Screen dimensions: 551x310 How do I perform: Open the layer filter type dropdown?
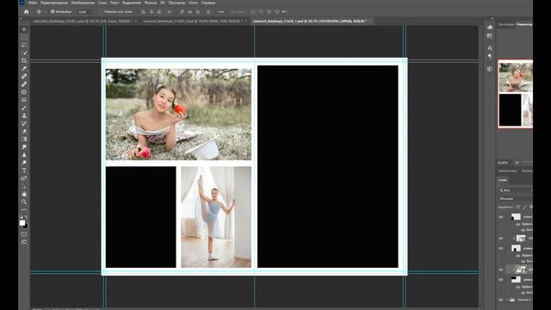[516, 190]
